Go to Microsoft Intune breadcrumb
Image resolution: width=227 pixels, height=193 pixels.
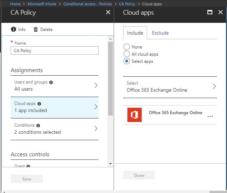(x=42, y=4)
